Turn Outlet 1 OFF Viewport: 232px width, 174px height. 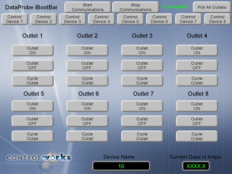coord(32,66)
